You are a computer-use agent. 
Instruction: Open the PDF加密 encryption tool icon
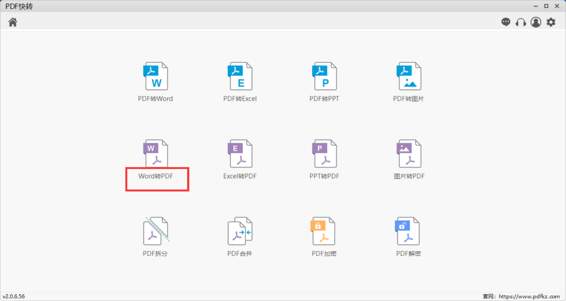[x=323, y=231]
